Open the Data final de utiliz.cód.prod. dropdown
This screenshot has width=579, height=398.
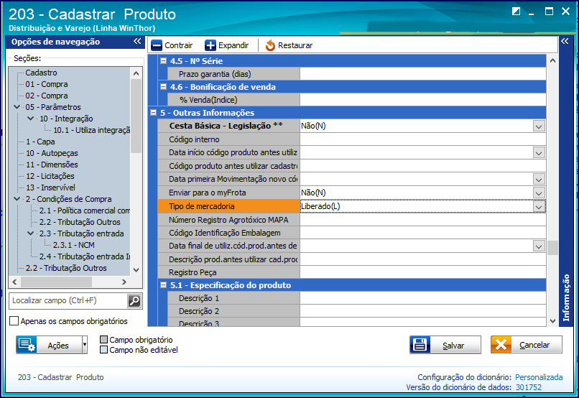tap(539, 246)
